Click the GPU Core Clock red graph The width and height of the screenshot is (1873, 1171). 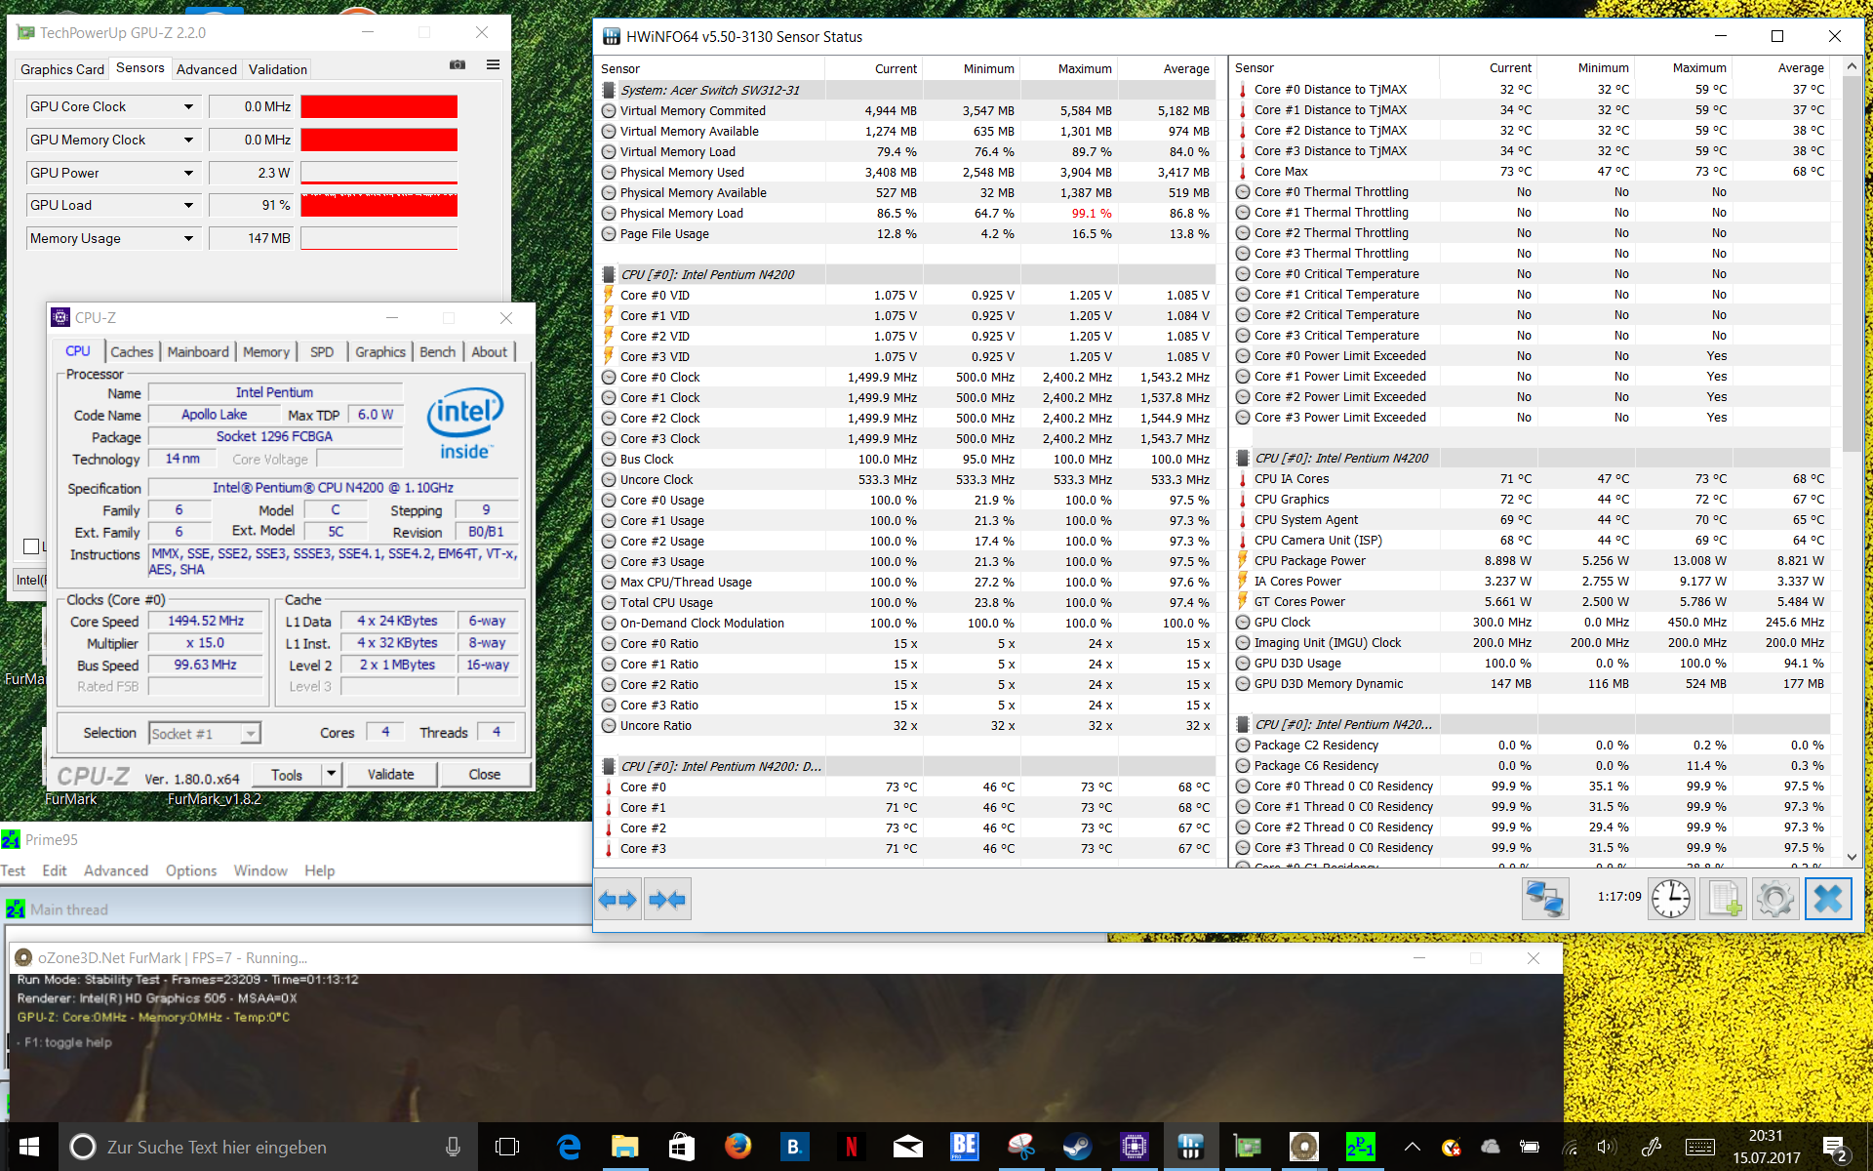click(x=379, y=106)
